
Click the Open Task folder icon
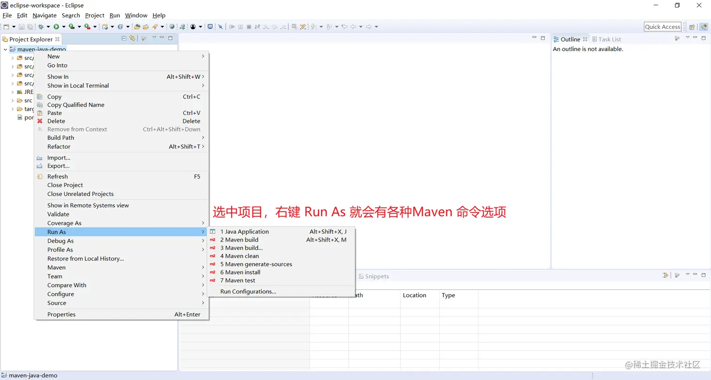tap(146, 27)
